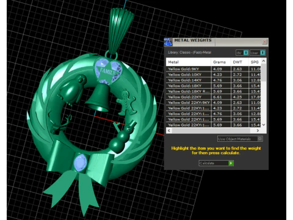Click vertical scrollbar down arrow
The width and height of the screenshot is (293, 220).
(264, 125)
